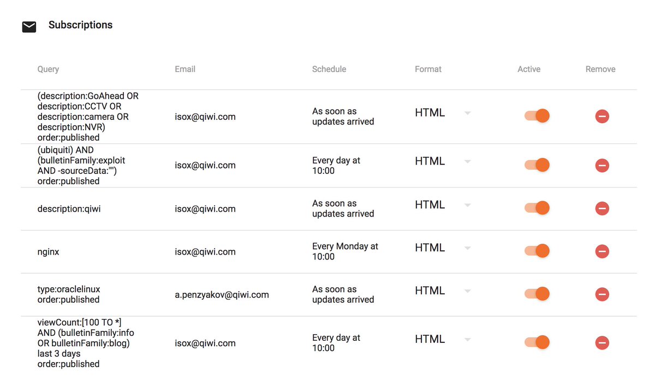Open Format dropdown for description:qiwi row
Viewport: 655px width, 392px height.
click(443, 205)
